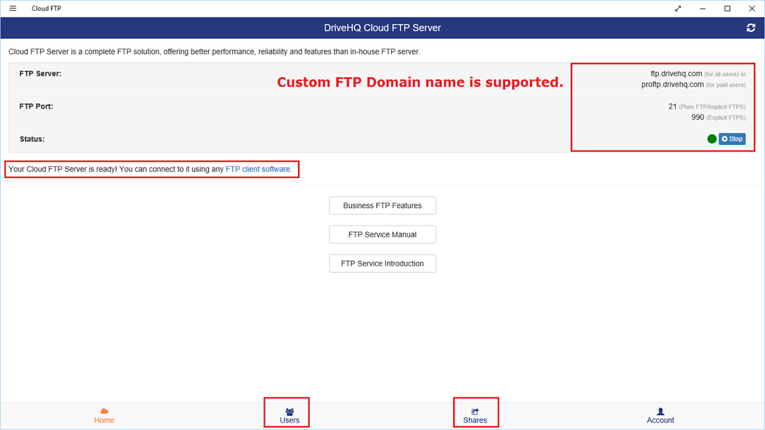Click the proftp.drivehq.com server address
The image size is (765, 430).
673,84
